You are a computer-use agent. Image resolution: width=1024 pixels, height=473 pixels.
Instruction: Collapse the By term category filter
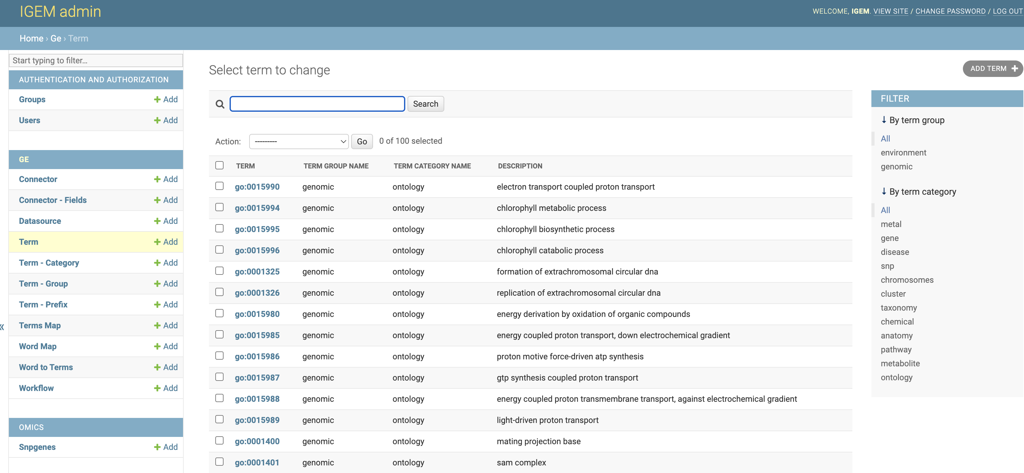918,192
